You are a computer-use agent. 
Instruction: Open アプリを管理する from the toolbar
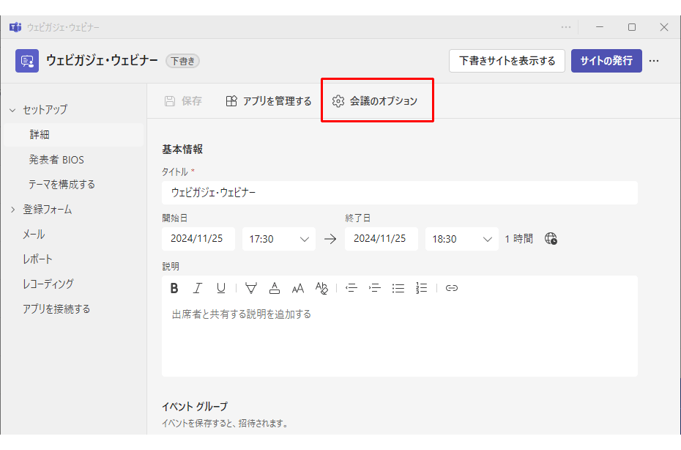pos(270,101)
